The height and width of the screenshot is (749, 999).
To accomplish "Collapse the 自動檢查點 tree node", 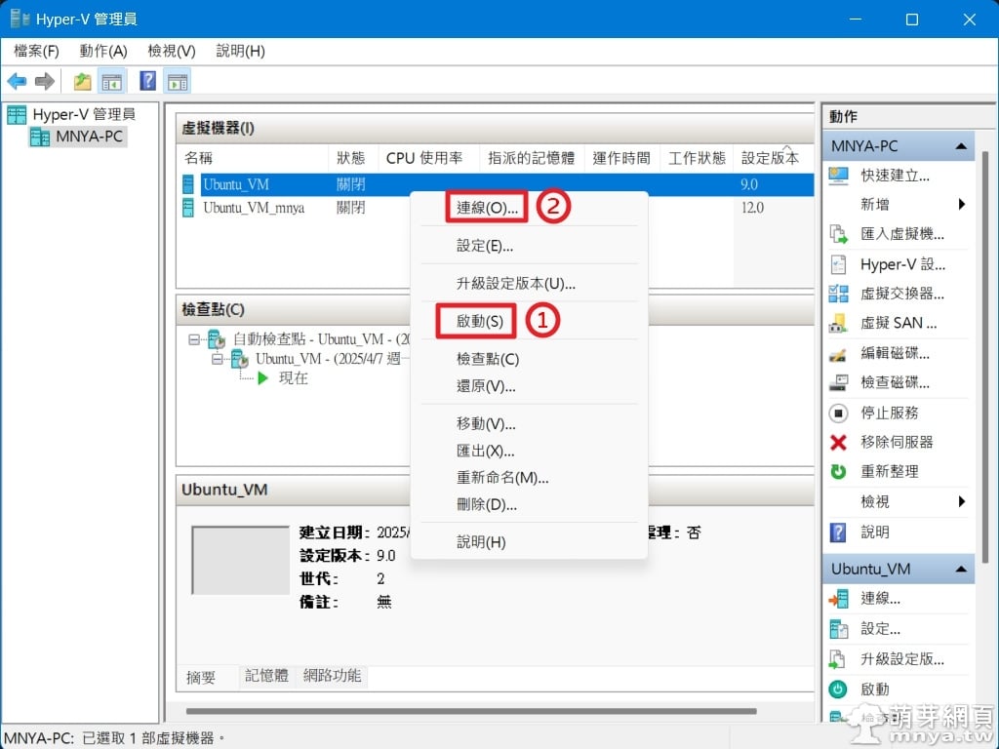I will point(194,339).
